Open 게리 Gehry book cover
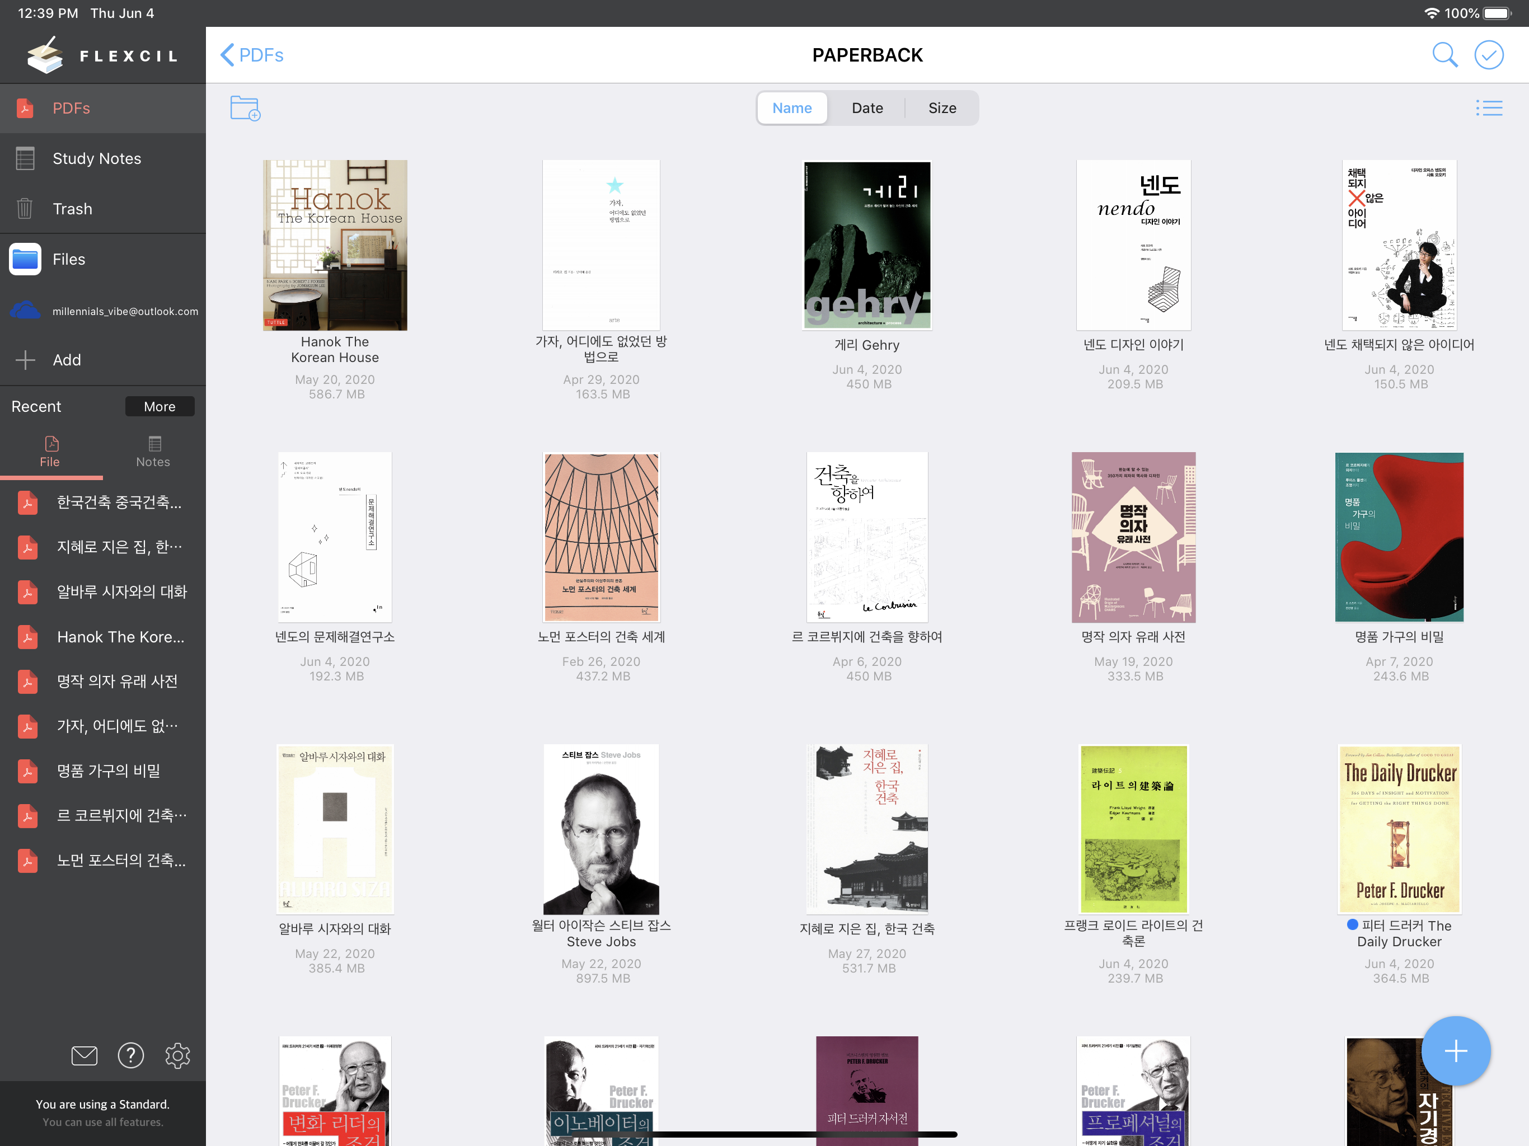Viewport: 1529px width, 1146px height. pyautogui.click(x=867, y=246)
